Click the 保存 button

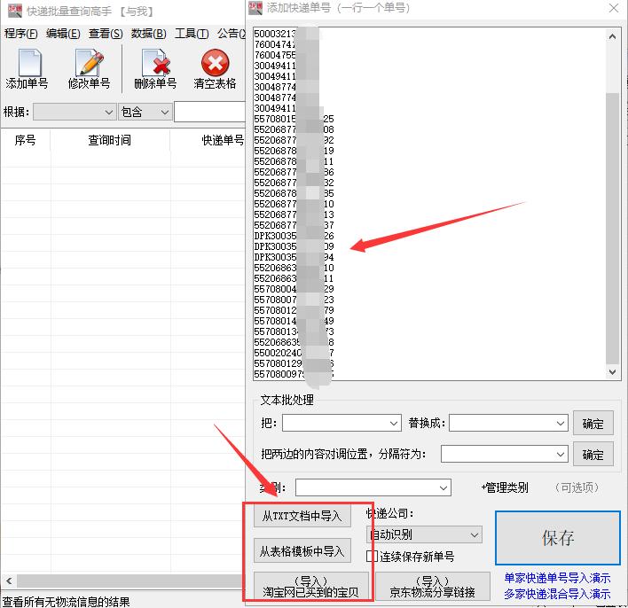[x=557, y=538]
